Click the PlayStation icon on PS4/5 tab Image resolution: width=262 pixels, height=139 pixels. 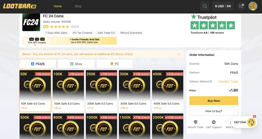pyautogui.click(x=33, y=64)
